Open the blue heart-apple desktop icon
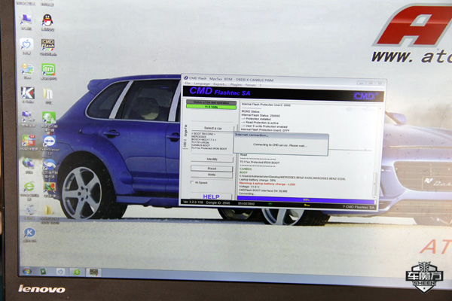Screen dimensions: 452x301 (x=26, y=46)
